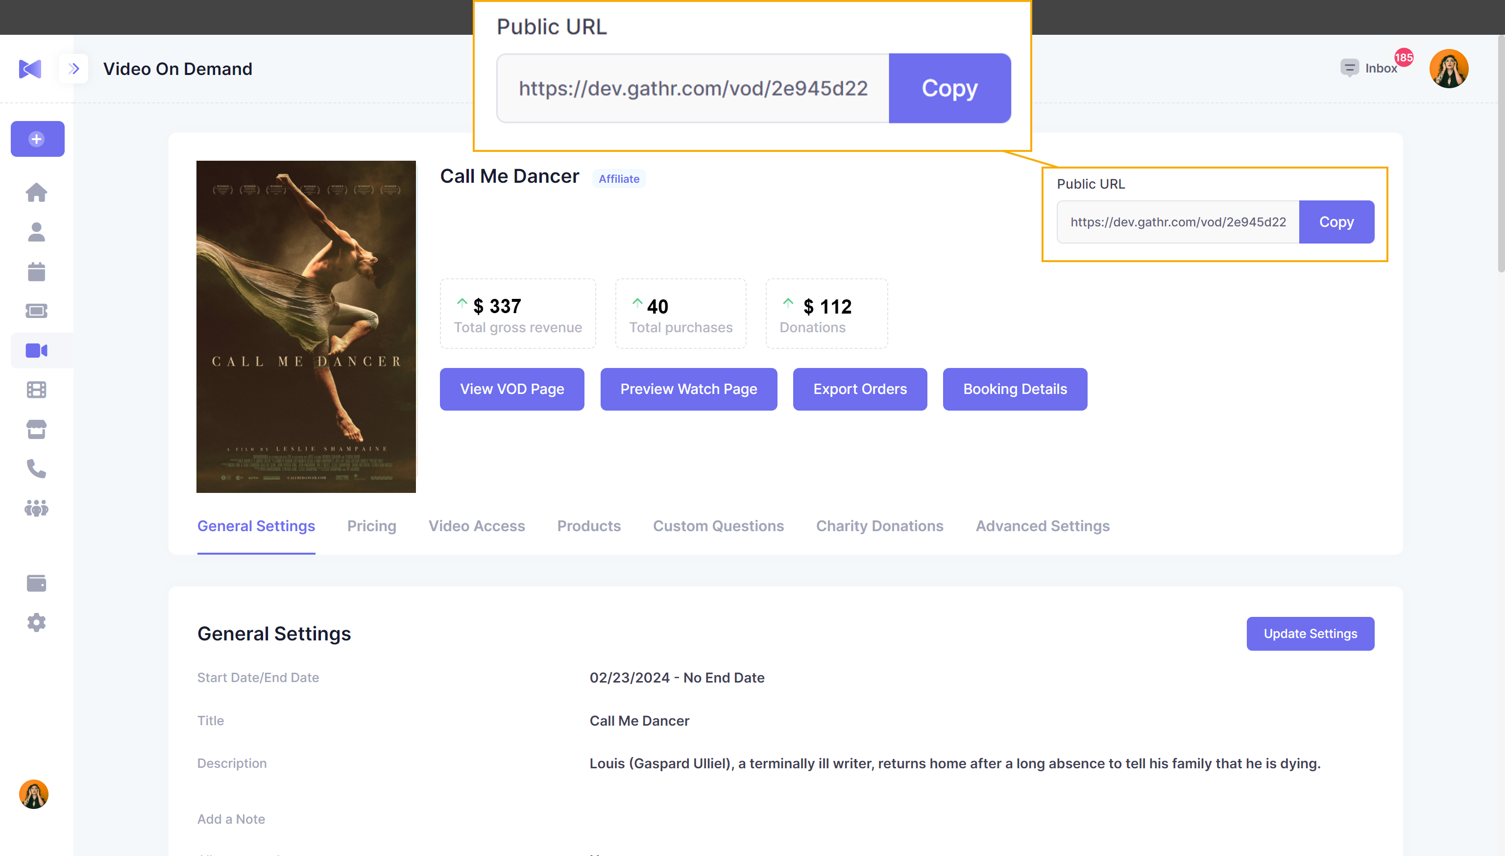Open the Home sidebar icon
This screenshot has height=856, width=1505.
tap(36, 192)
